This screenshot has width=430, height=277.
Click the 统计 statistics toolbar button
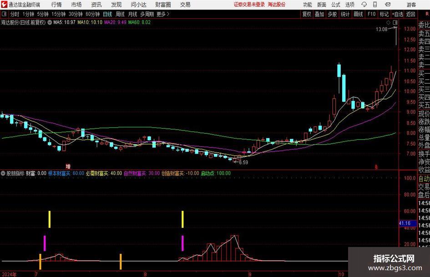pyautogui.click(x=345, y=14)
